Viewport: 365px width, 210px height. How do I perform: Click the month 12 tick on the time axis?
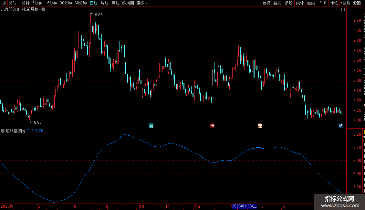coord(198,206)
